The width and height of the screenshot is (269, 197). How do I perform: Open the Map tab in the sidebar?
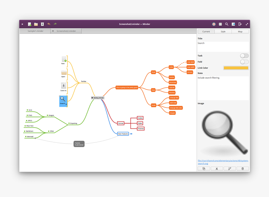(240, 32)
